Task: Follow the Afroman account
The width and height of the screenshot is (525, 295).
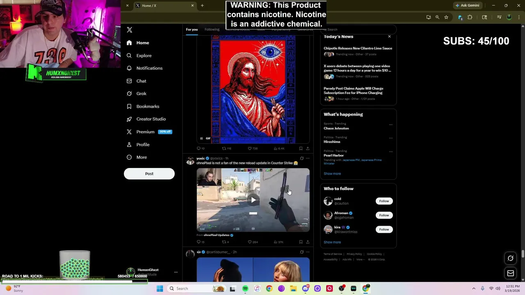Action: click(x=384, y=215)
